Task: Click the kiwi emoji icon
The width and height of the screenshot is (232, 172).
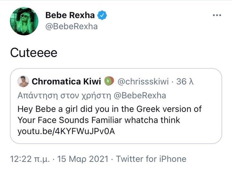Action: (109, 82)
